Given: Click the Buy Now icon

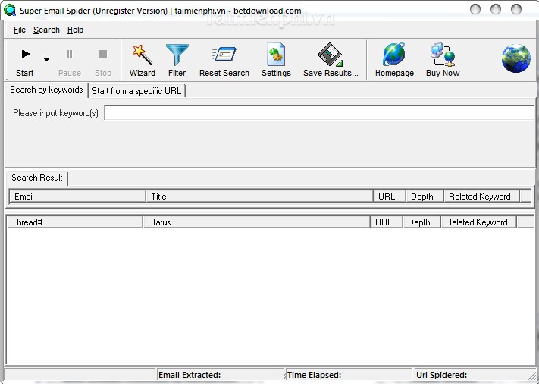Looking at the screenshot, I should [x=443, y=55].
